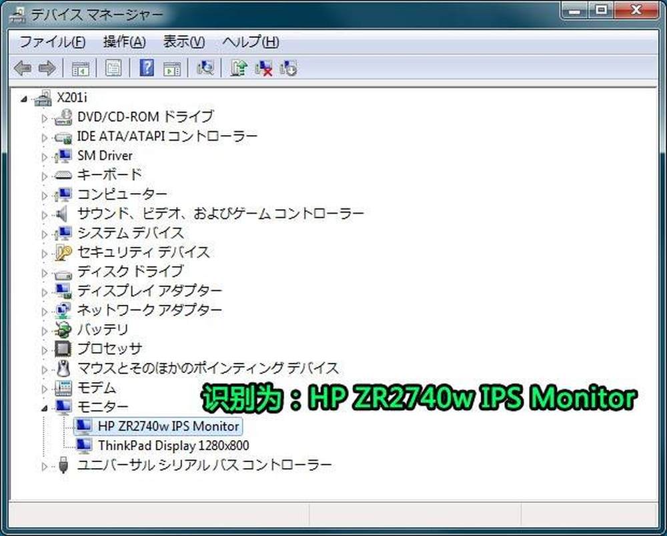The width and height of the screenshot is (667, 536).
Task: Expand the ディスプレイ アダプター category arrow
Action: point(44,292)
